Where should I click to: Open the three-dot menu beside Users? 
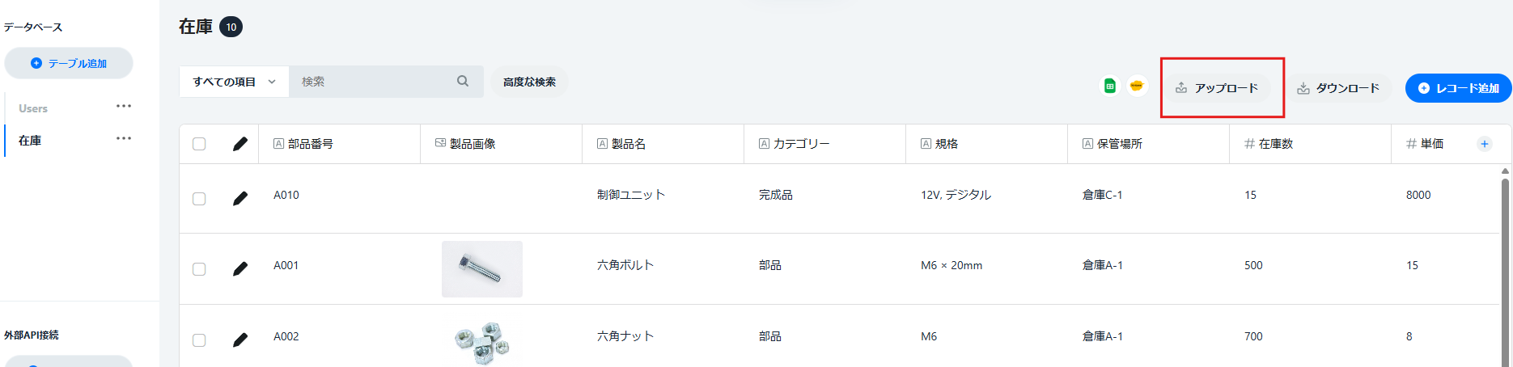[x=124, y=106]
